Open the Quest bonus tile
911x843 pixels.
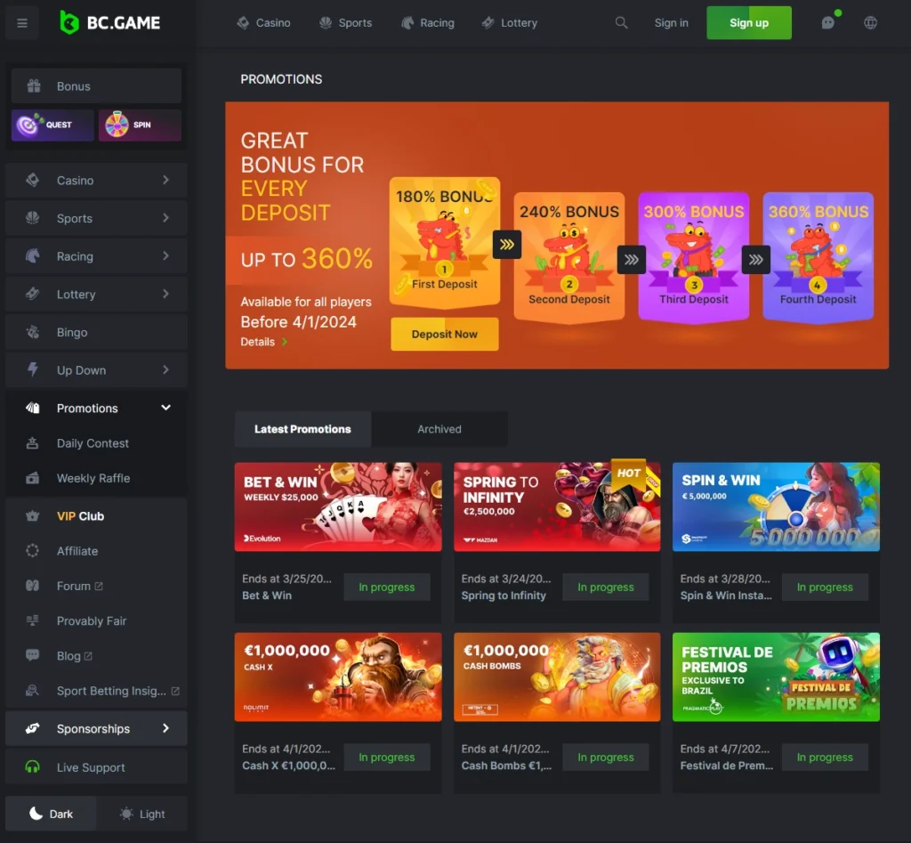[52, 126]
